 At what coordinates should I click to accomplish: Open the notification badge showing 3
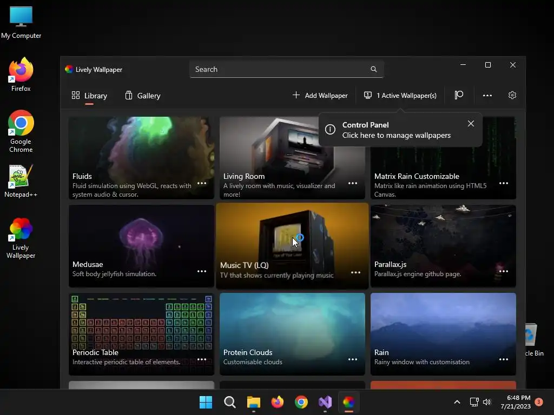pos(539,401)
